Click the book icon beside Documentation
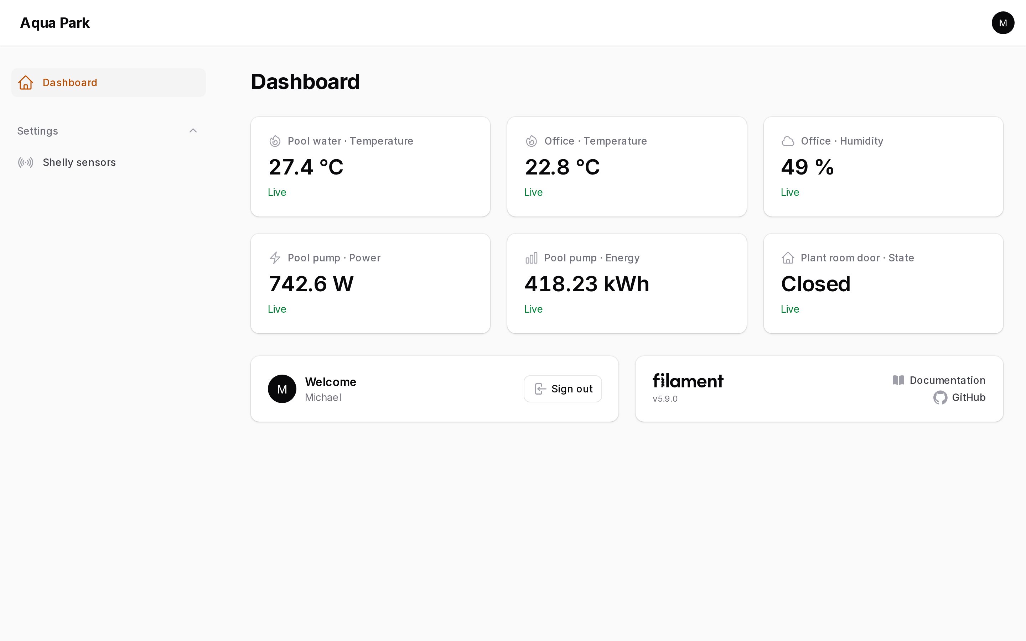The image size is (1026, 641). 898,380
